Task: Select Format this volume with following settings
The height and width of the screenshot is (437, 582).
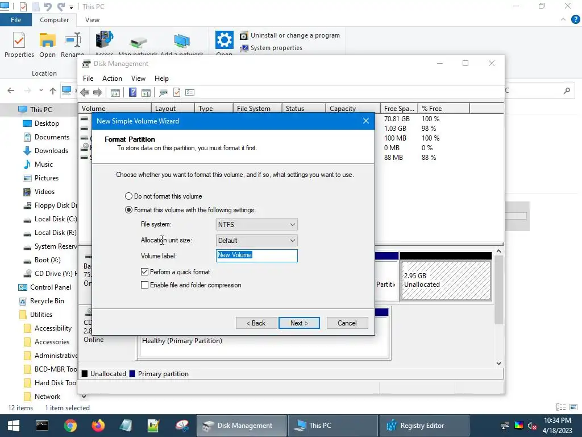Action: [x=190, y=210]
